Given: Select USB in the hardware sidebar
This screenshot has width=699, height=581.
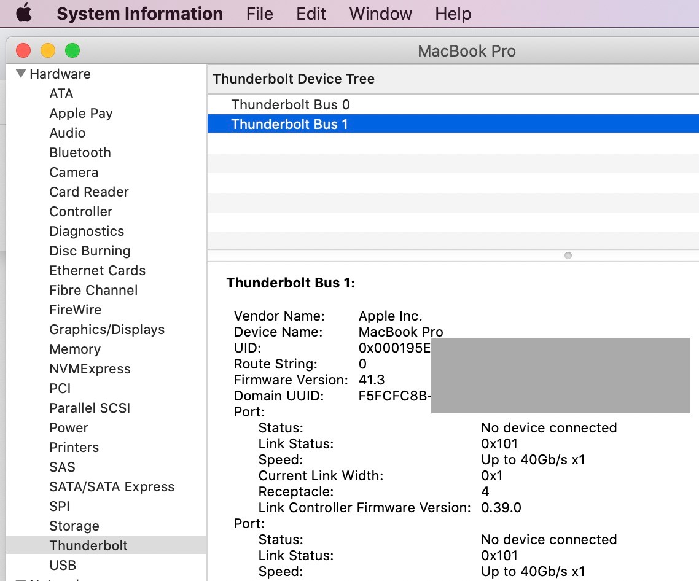Looking at the screenshot, I should [x=62, y=565].
